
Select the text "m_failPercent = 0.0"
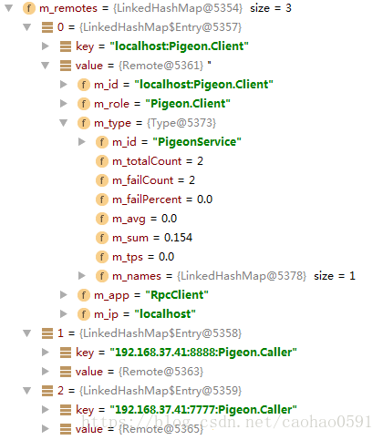click(162, 200)
